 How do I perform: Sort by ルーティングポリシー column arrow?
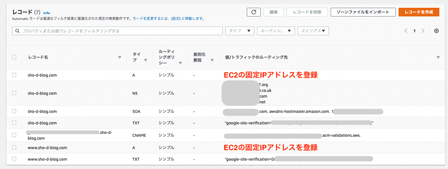point(180,63)
